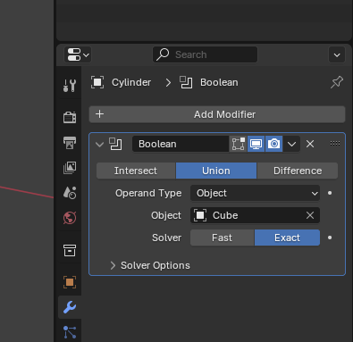
Task: Open the Object properties tab
Action: 70,282
